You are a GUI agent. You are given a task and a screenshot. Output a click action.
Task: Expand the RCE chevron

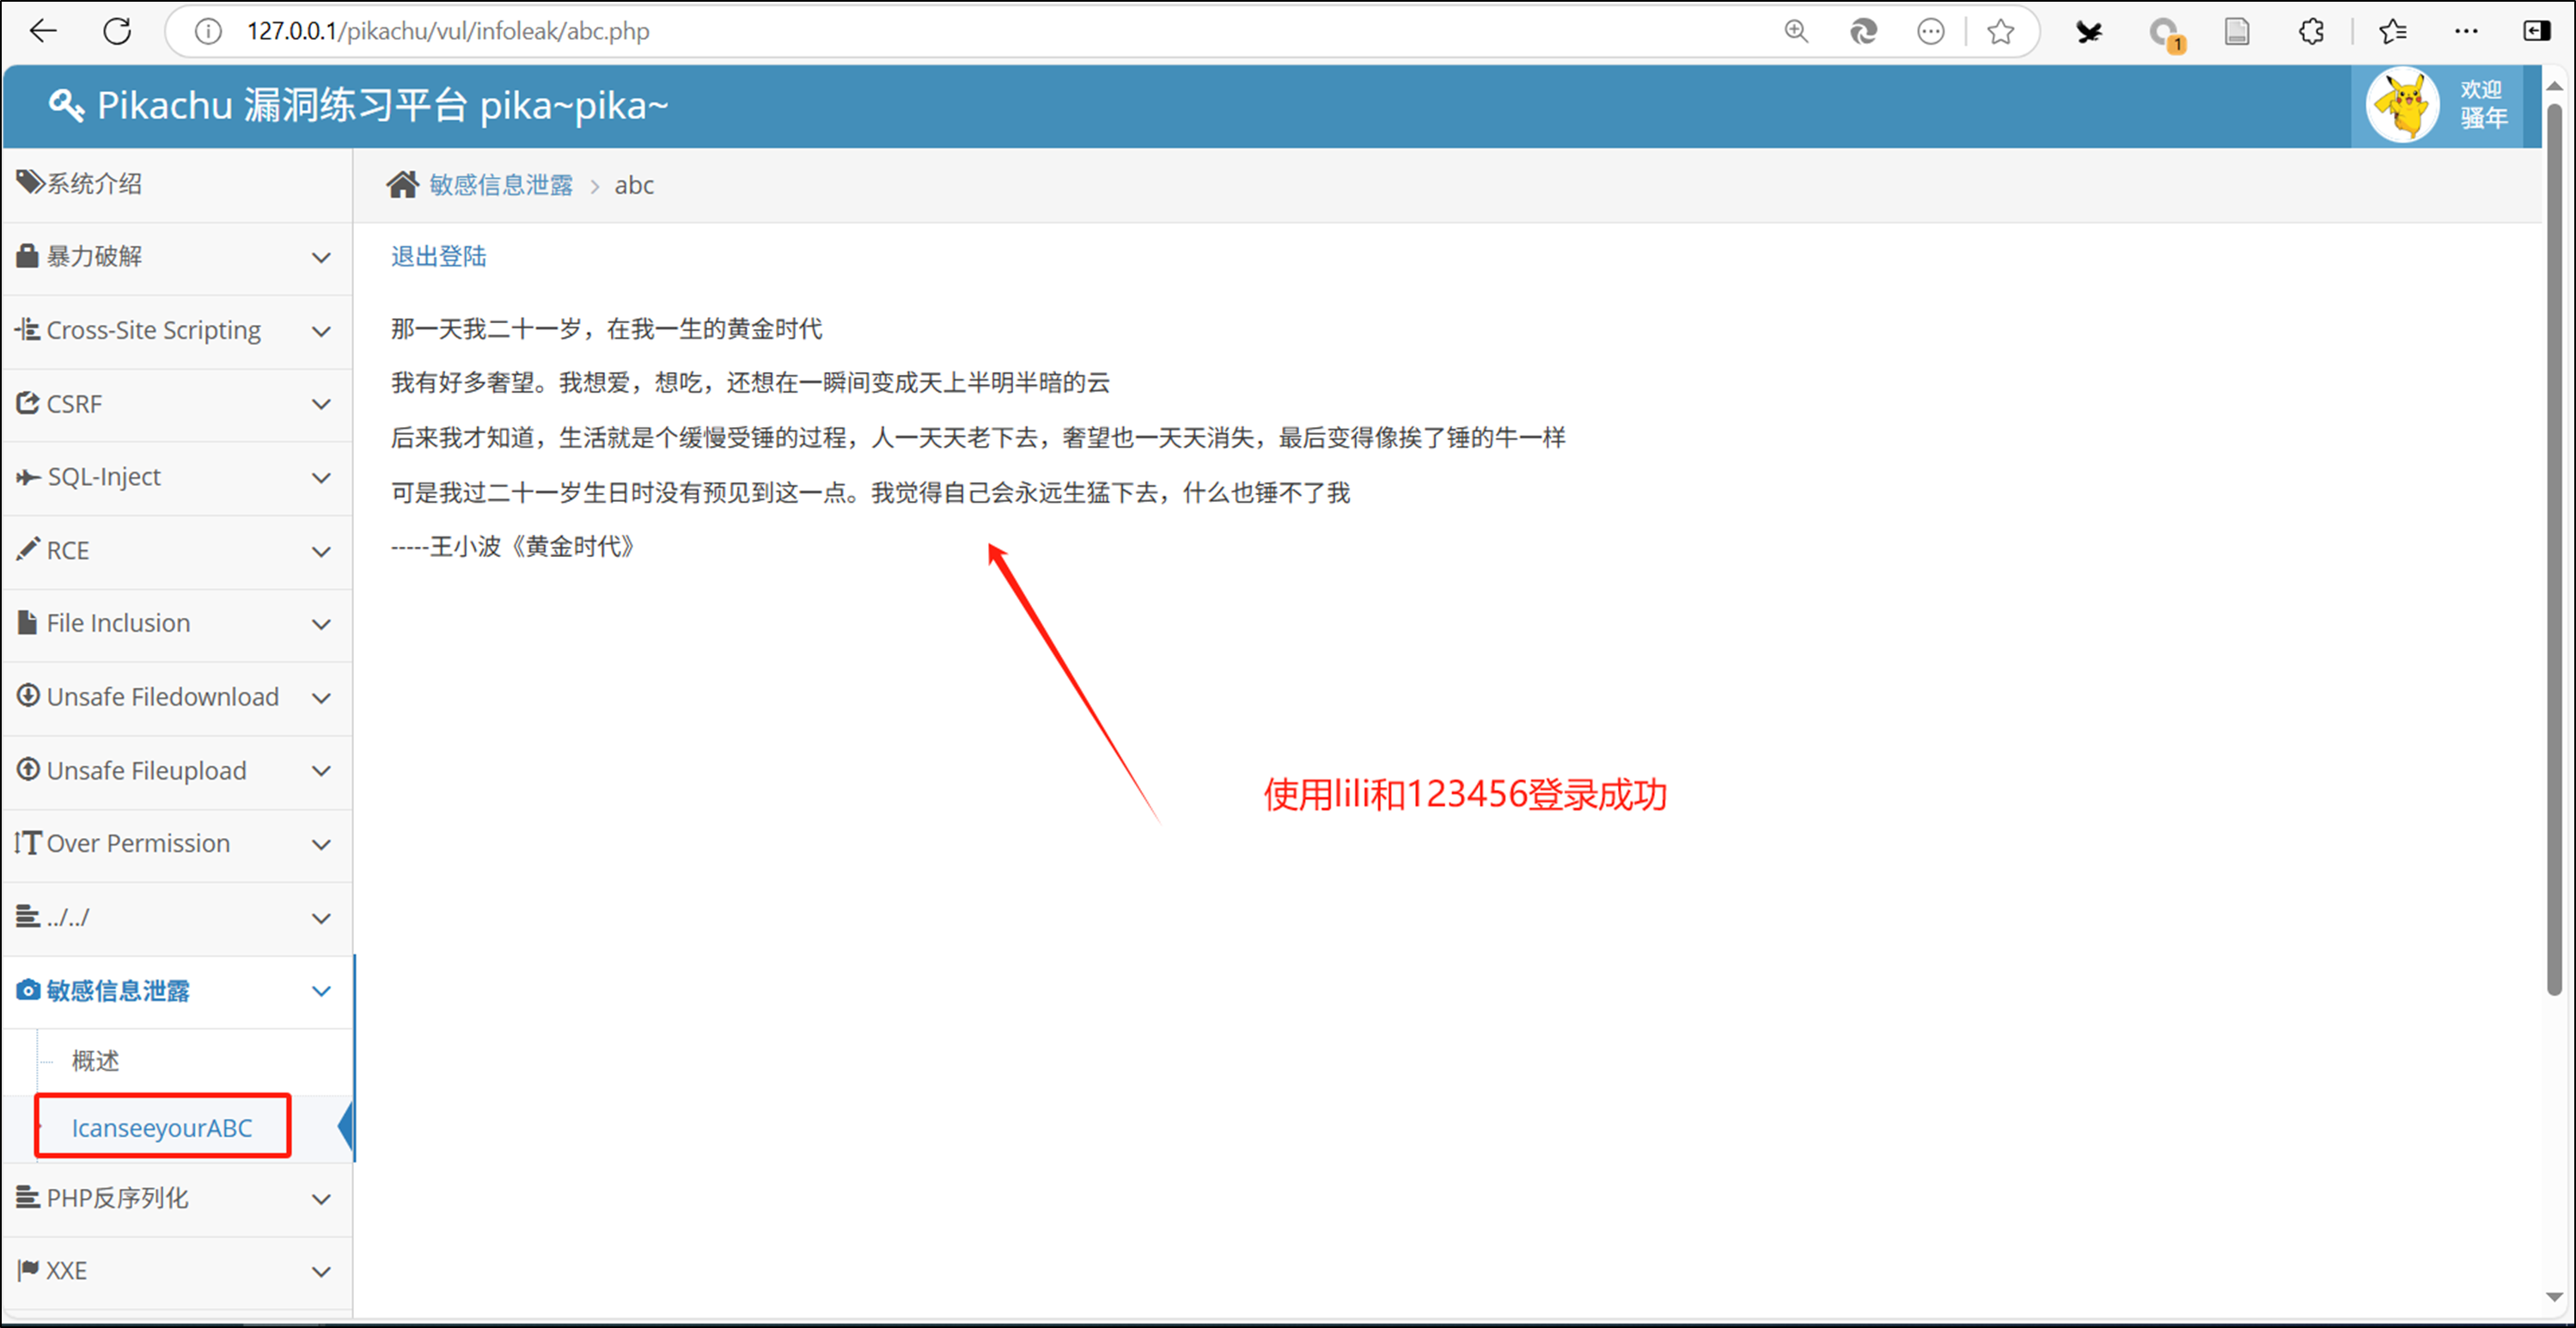[321, 552]
